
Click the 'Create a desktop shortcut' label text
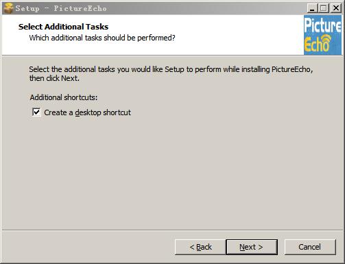click(x=87, y=112)
